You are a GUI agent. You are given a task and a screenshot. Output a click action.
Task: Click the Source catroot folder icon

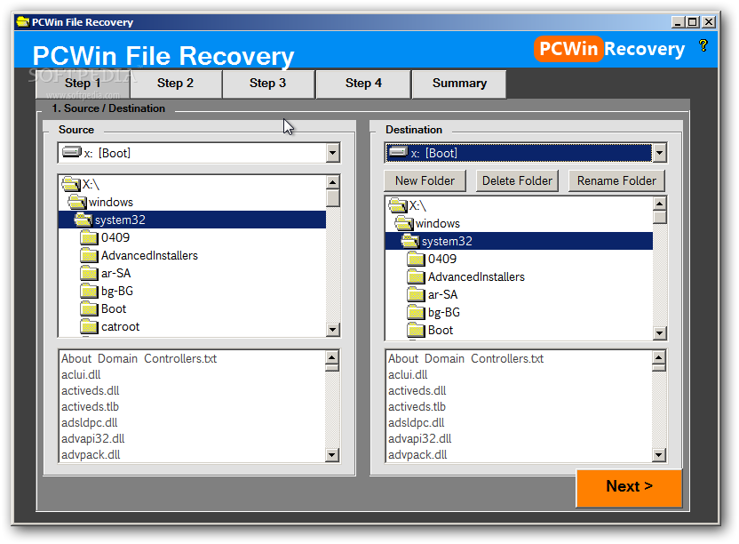pyautogui.click(x=89, y=326)
